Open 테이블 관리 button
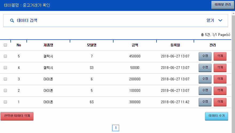The width and height of the screenshot is (235, 133). click(x=222, y=5)
